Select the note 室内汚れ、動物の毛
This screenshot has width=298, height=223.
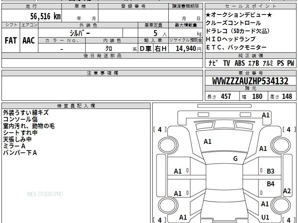point(29,126)
